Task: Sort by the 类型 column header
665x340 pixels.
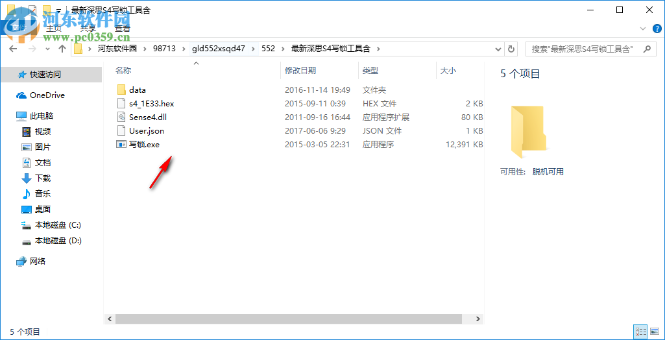Action: tap(370, 70)
